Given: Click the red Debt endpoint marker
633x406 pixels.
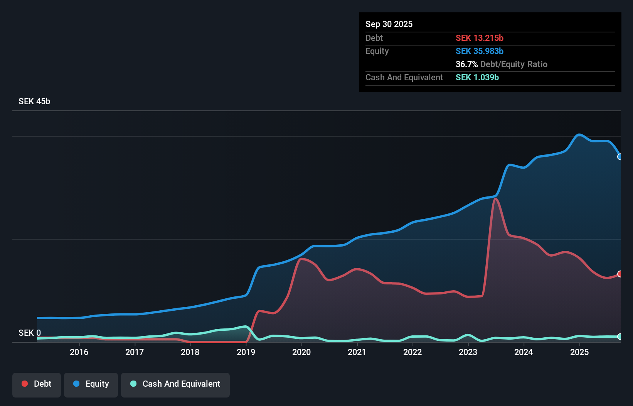Looking at the screenshot, I should pyautogui.click(x=620, y=274).
